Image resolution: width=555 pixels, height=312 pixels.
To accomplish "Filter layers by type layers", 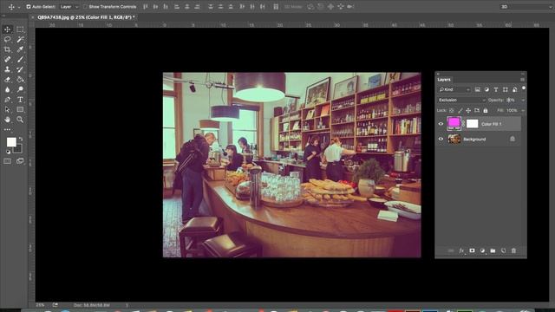I will 496,90.
